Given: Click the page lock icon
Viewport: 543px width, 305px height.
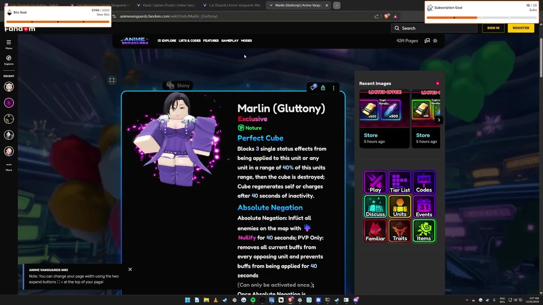Looking at the screenshot, I should pyautogui.click(x=323, y=88).
